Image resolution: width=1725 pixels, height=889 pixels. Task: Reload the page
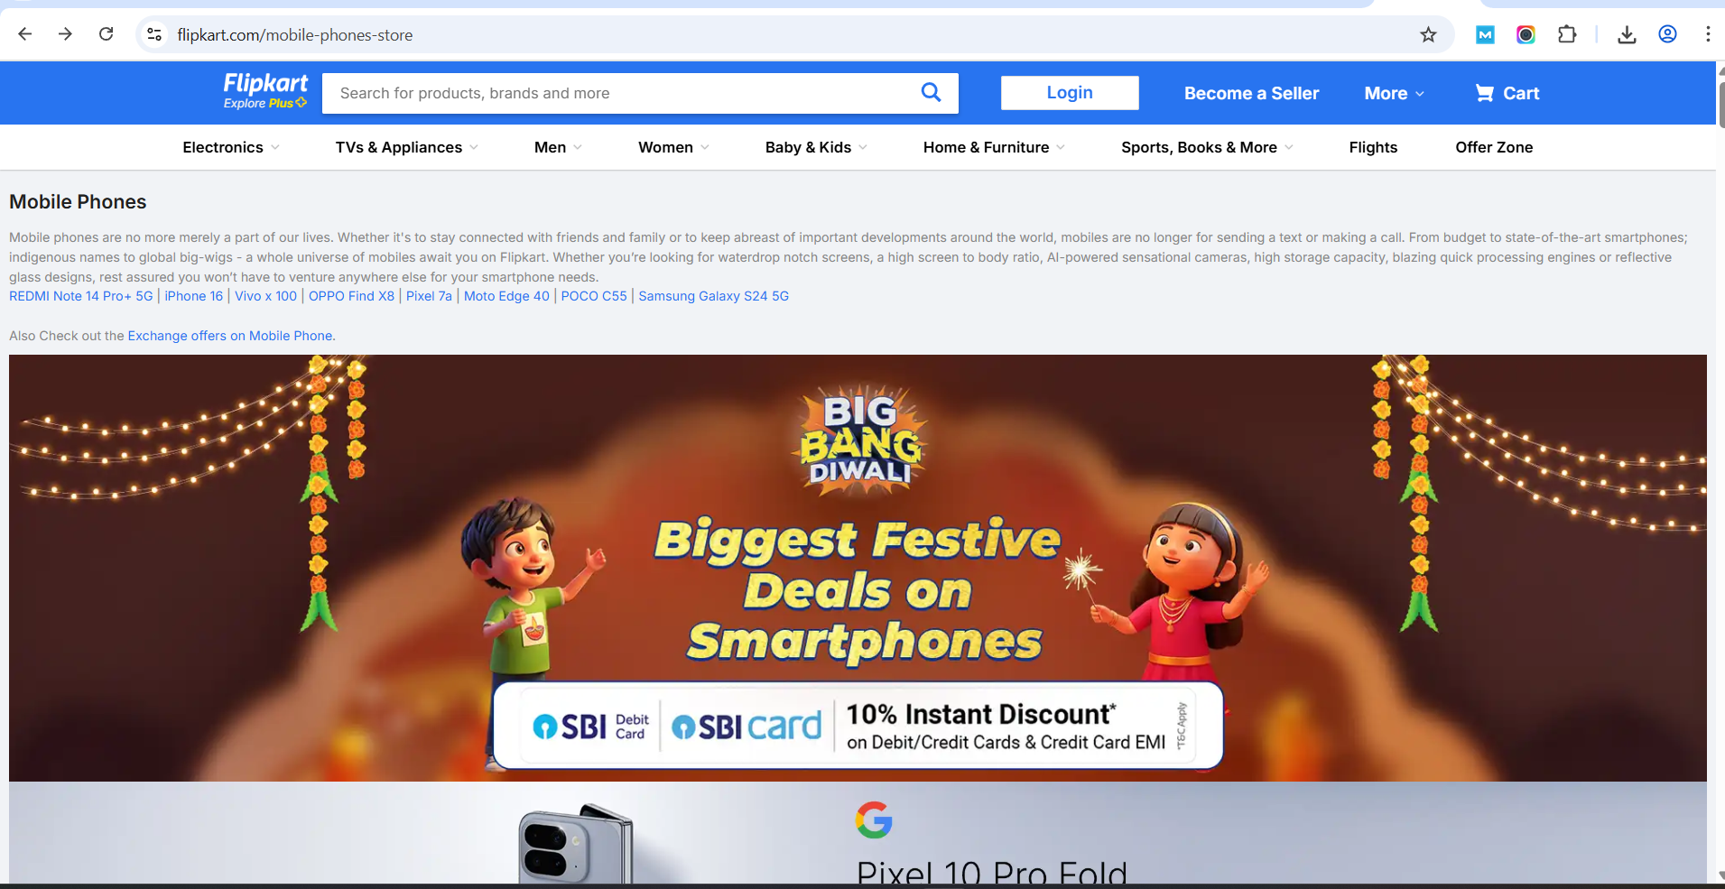point(106,34)
